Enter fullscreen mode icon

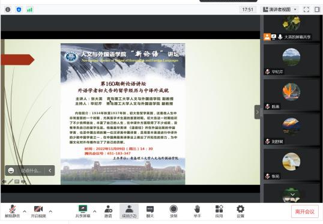pos(306,10)
